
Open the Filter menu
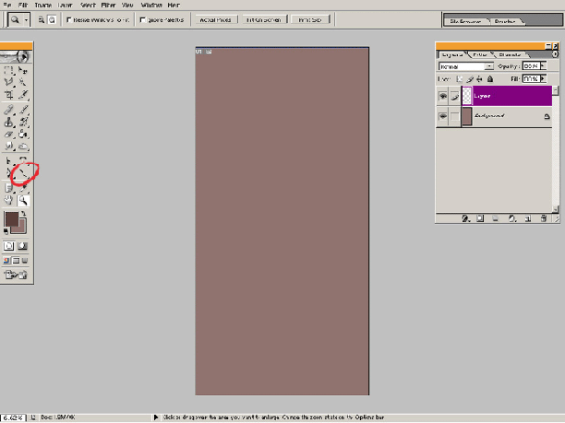[x=108, y=5]
